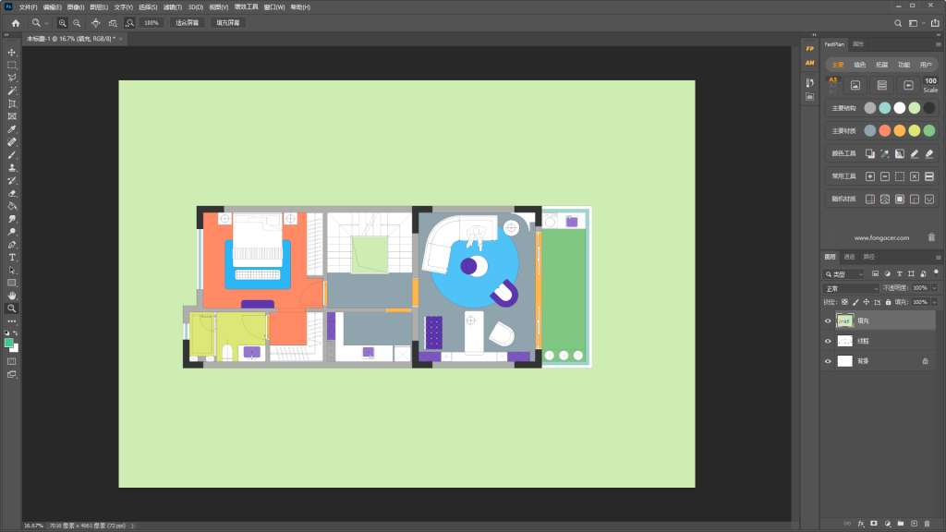Image resolution: width=946 pixels, height=532 pixels.
Task: Add a layer mask from Layers footer
Action: tap(874, 524)
